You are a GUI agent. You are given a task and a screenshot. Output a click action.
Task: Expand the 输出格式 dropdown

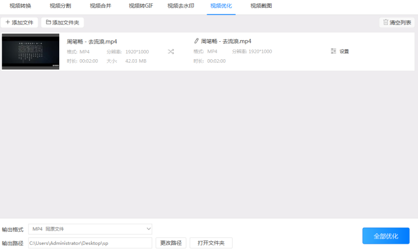pos(90,229)
